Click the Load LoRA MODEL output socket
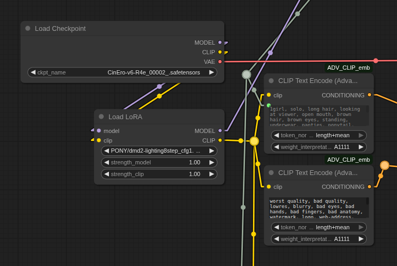This screenshot has height=266, width=397. tap(220, 131)
